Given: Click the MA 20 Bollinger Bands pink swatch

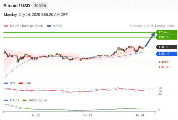Looking at the screenshot, I should point(6,26).
